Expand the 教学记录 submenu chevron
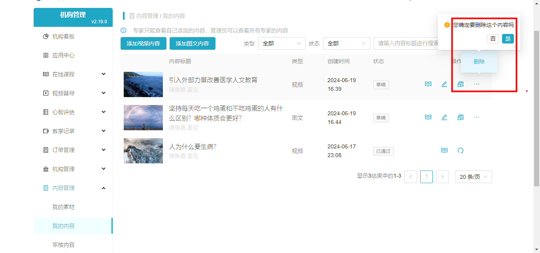 tap(104, 131)
